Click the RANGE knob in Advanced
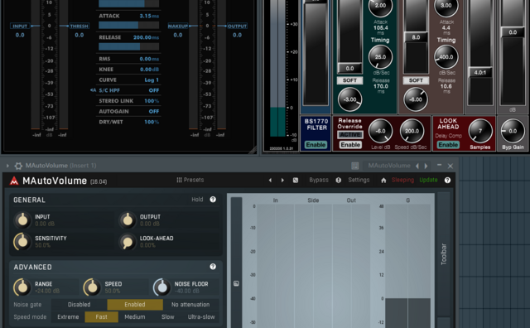This screenshot has height=328, width=530. point(22,287)
